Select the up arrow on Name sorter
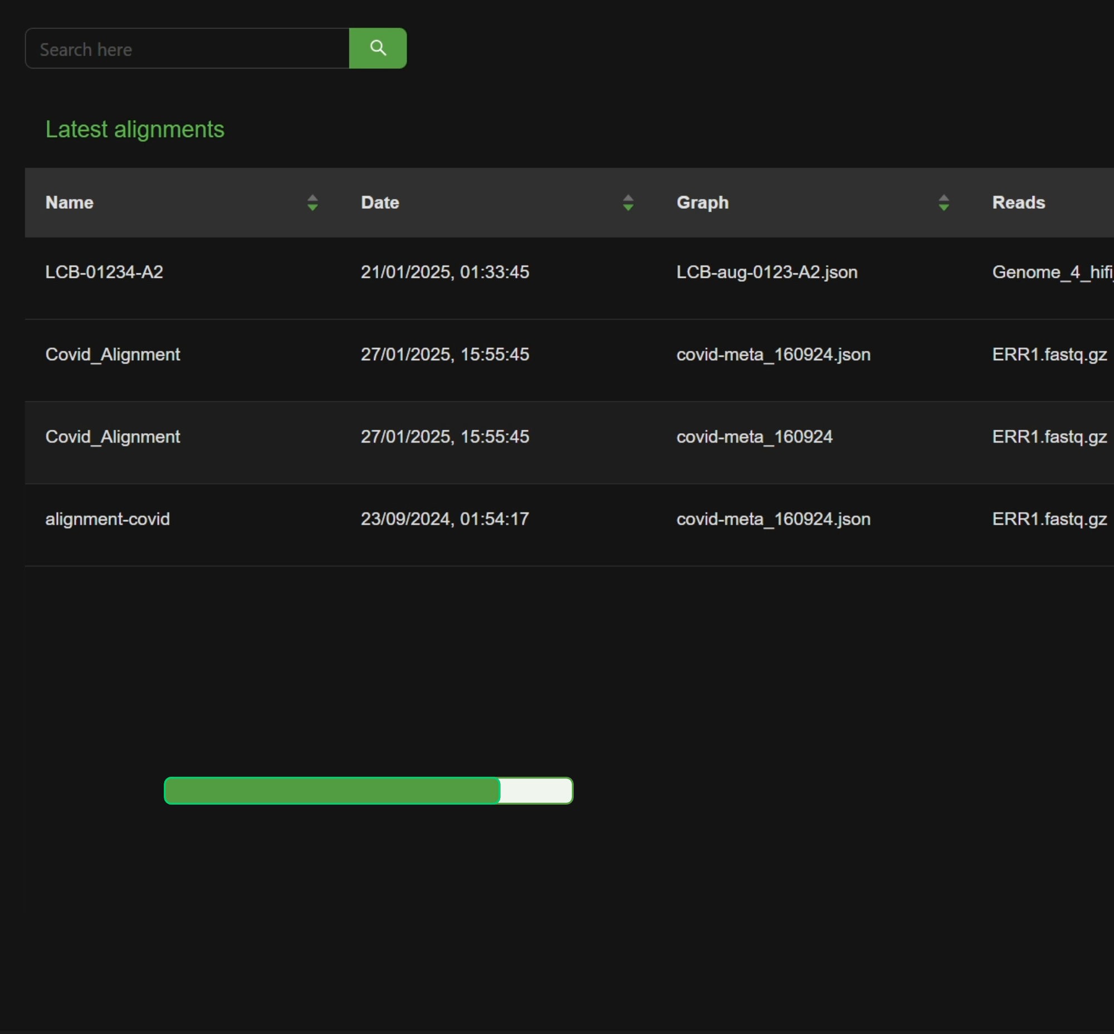The width and height of the screenshot is (1114, 1034). [312, 198]
